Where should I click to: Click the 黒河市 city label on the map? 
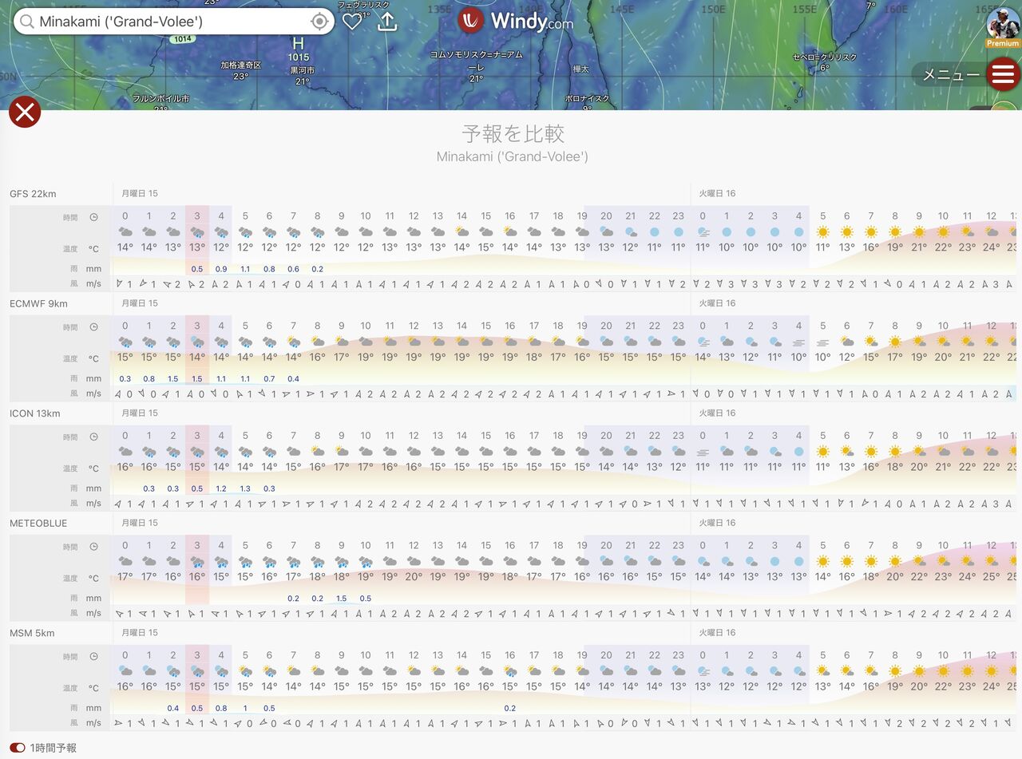coord(302,70)
